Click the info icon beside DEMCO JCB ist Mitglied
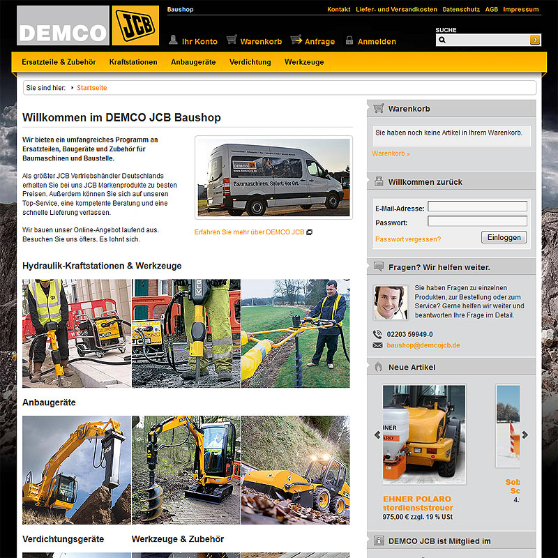 pyautogui.click(x=379, y=541)
